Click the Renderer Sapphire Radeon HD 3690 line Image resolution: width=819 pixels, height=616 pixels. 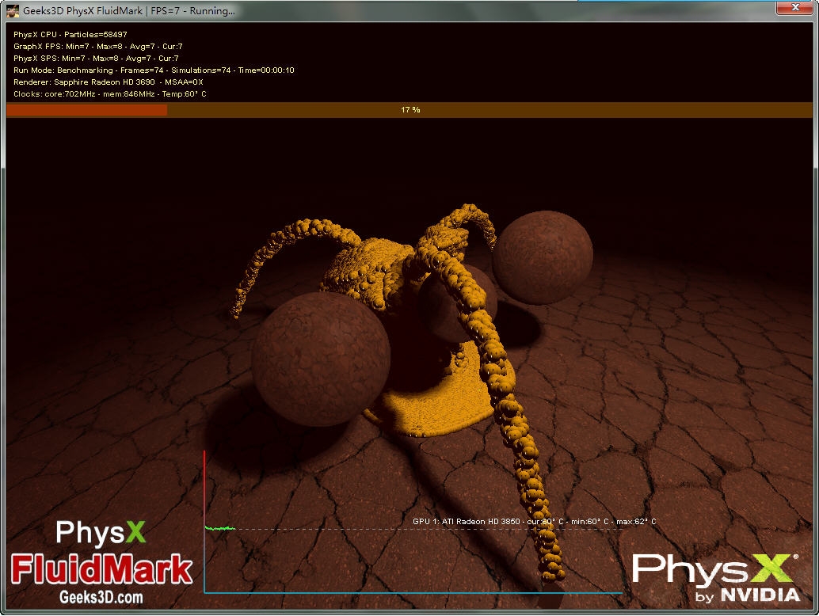click(108, 82)
